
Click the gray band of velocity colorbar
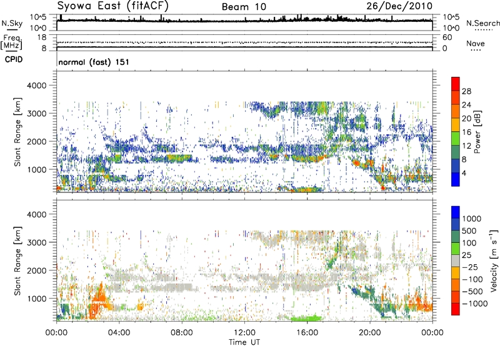click(456, 260)
